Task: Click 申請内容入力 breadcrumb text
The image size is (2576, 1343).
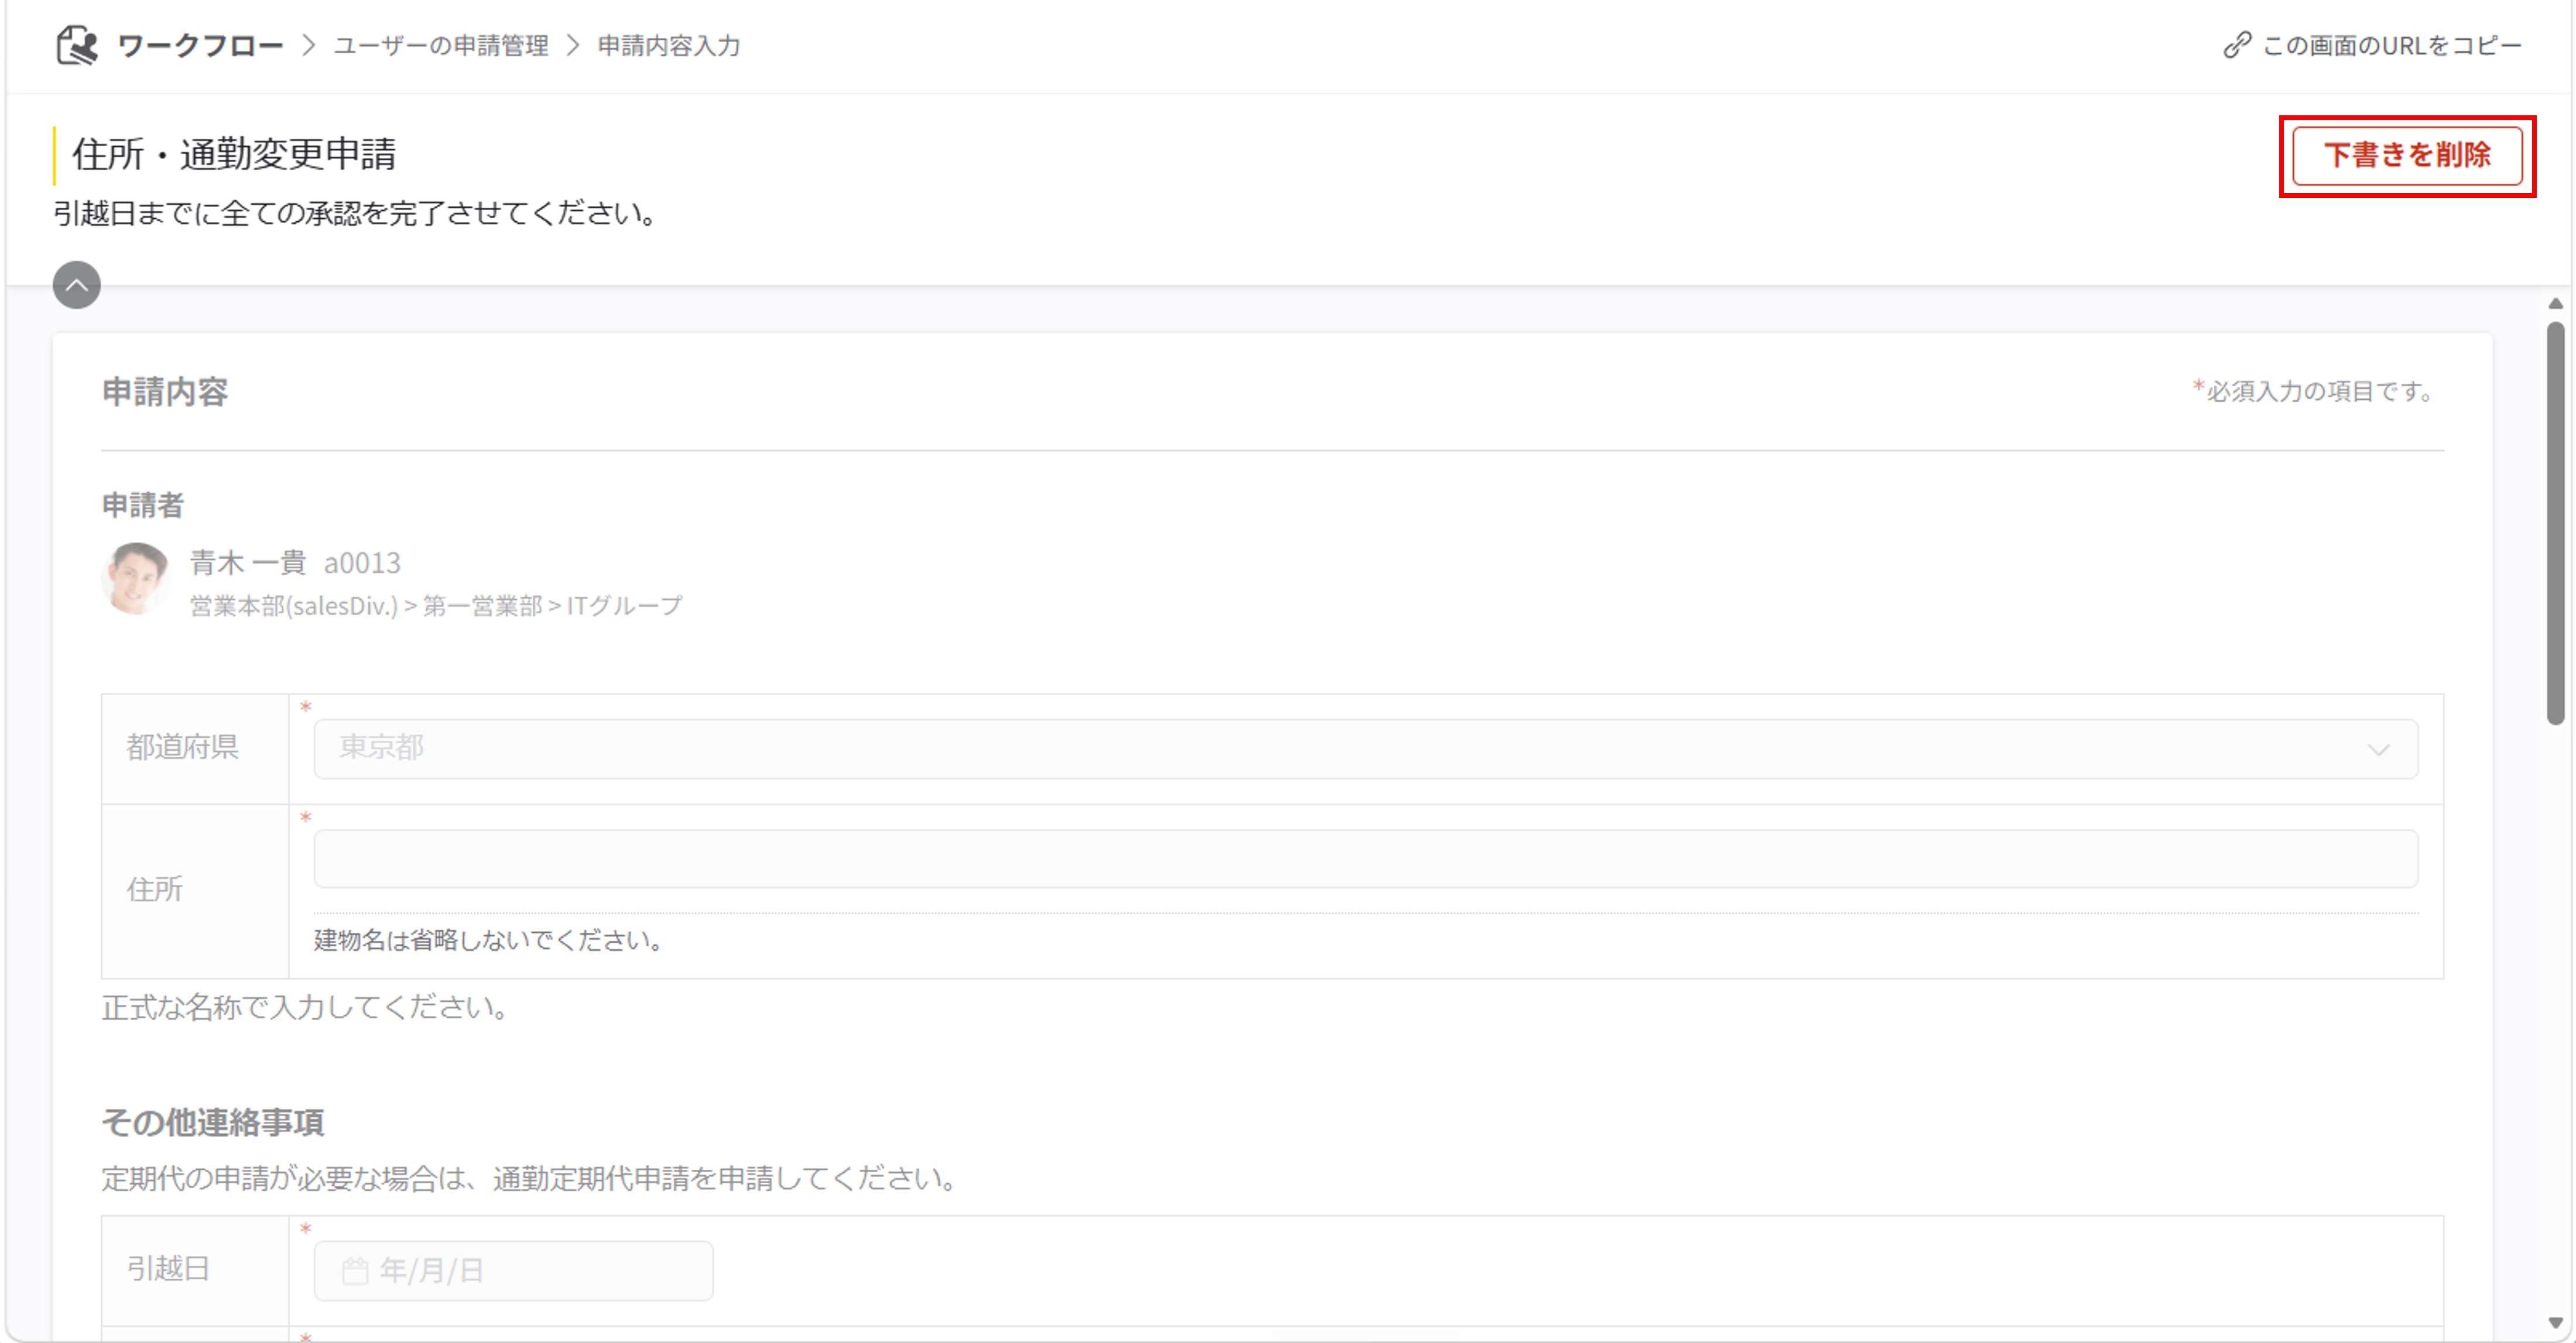Action: pos(669,46)
